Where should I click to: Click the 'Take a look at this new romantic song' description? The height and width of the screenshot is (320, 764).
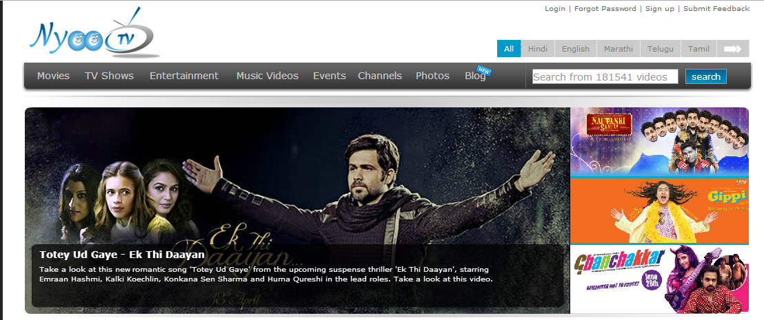[x=266, y=275]
